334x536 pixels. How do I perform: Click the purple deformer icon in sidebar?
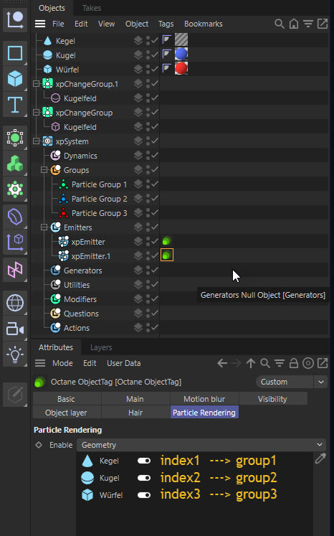pyautogui.click(x=15, y=217)
